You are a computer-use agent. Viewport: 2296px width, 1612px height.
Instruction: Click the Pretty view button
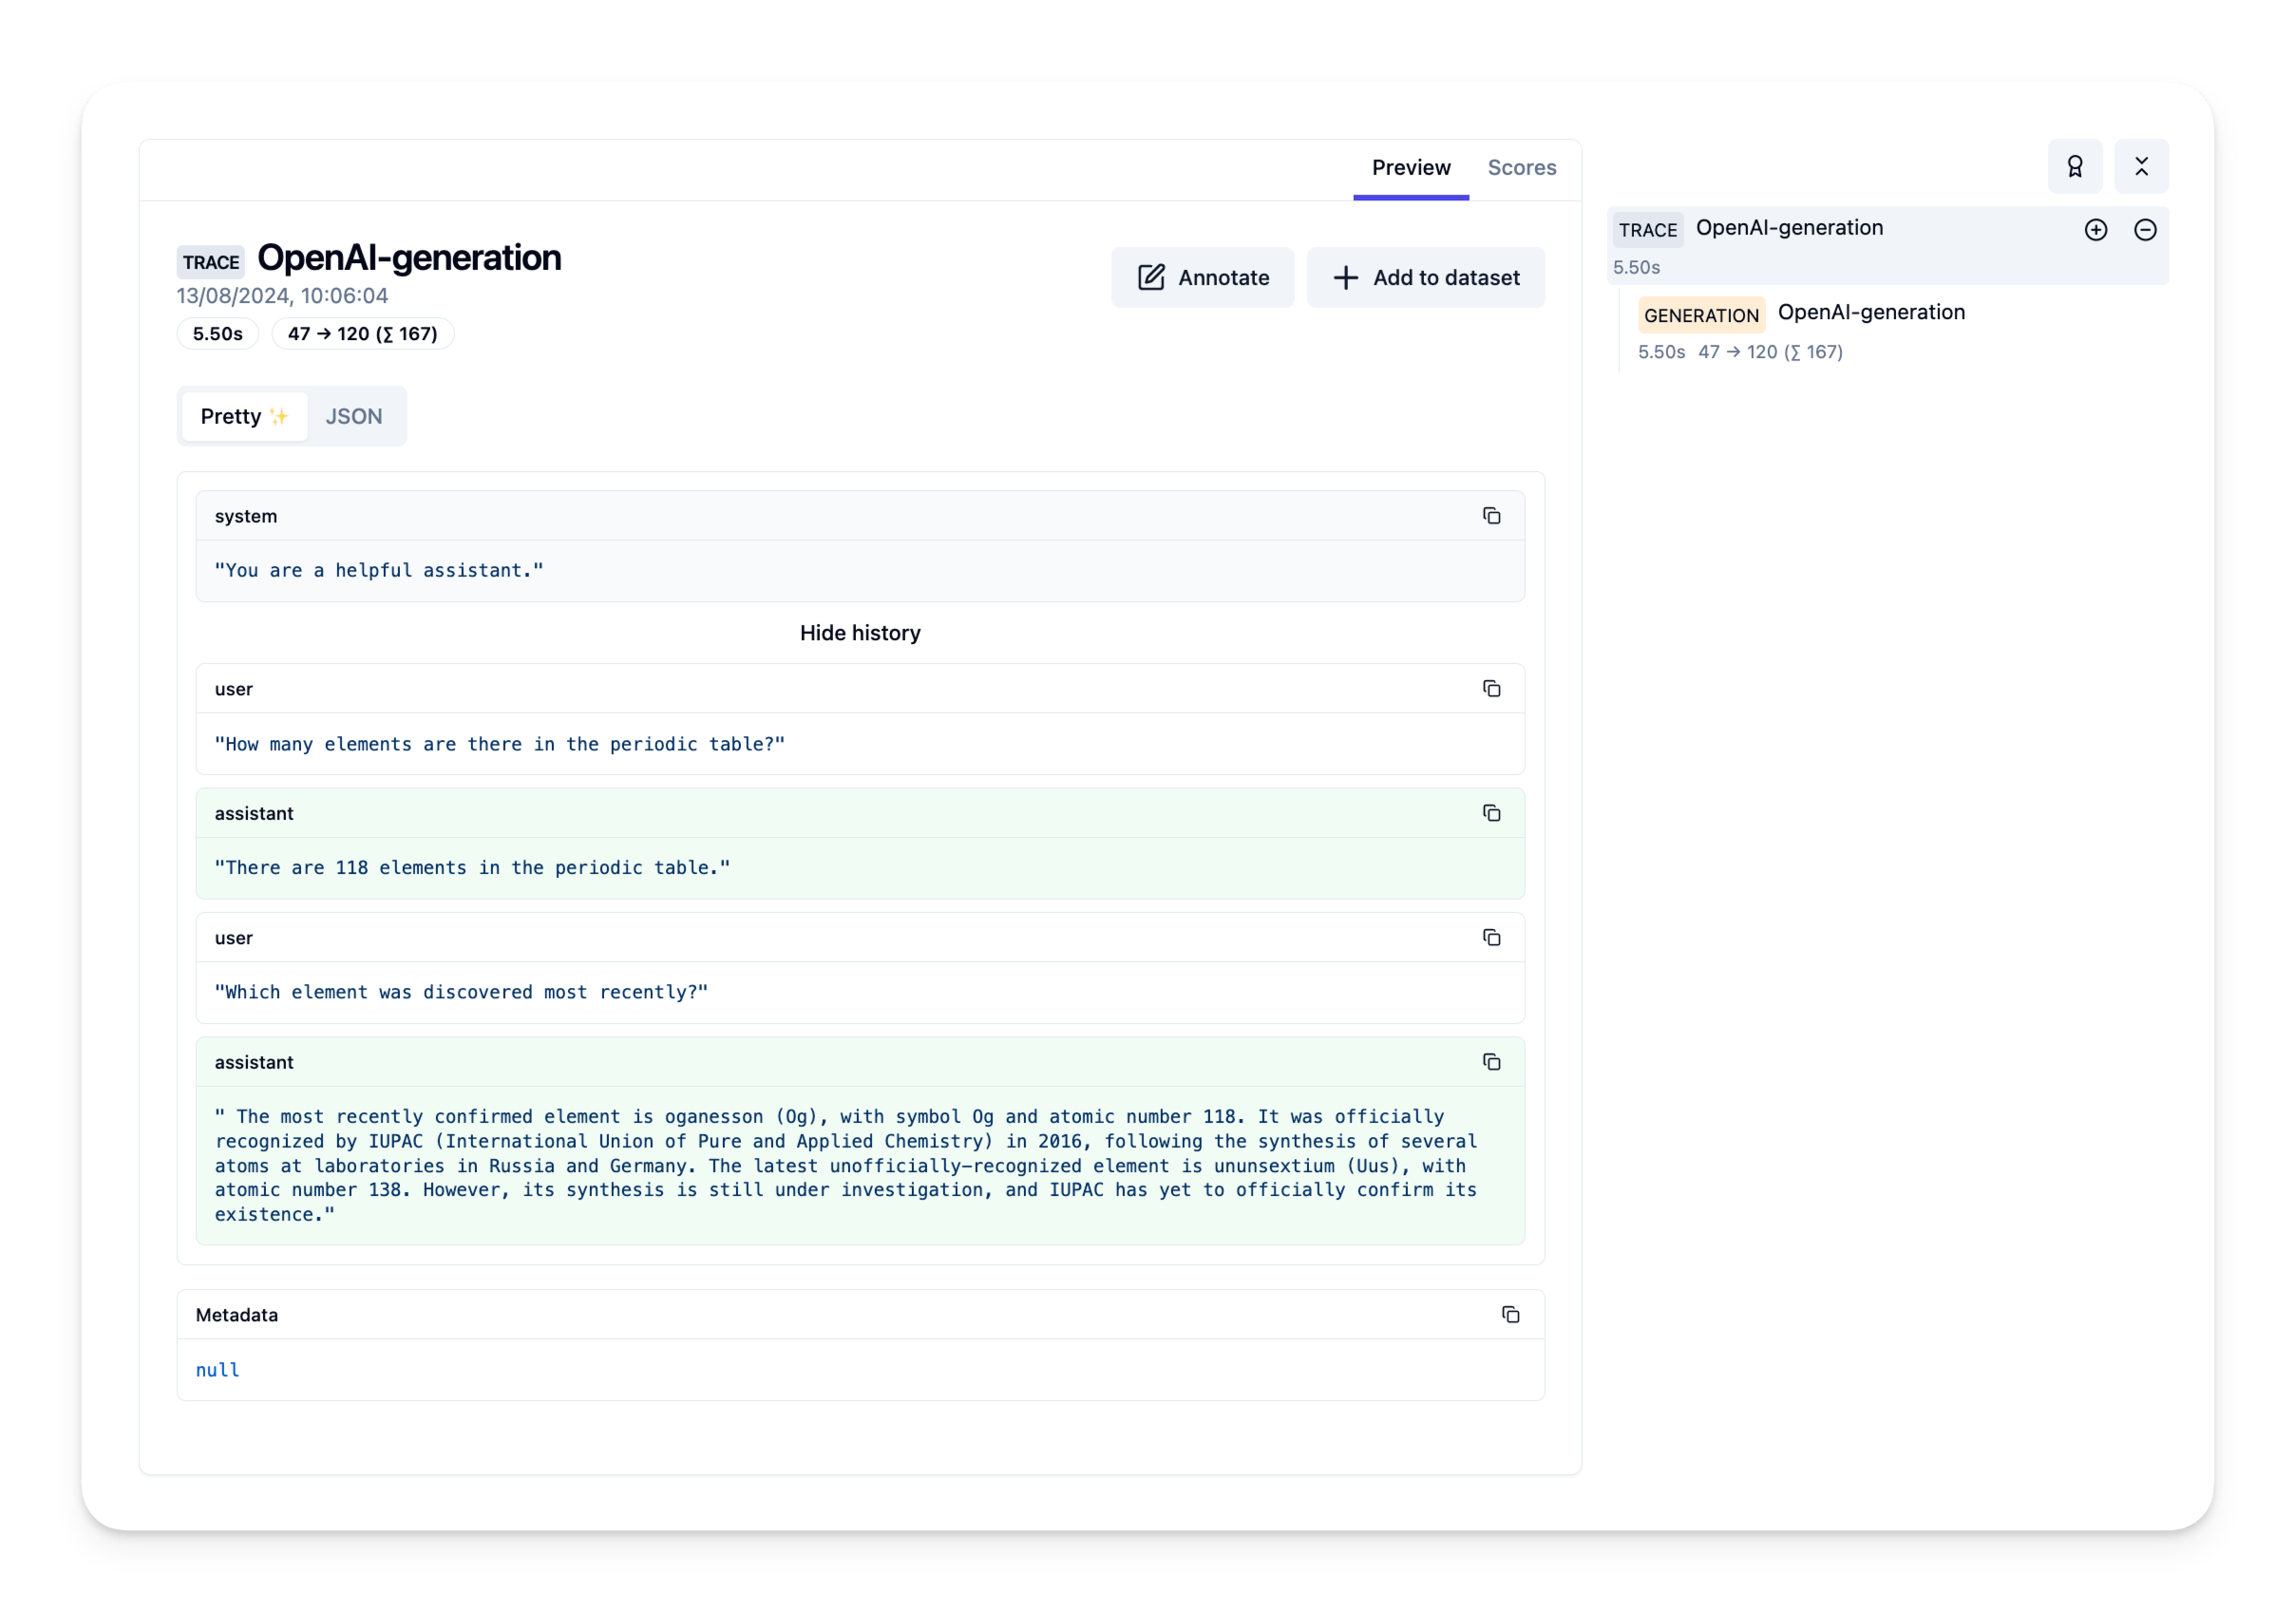242,415
